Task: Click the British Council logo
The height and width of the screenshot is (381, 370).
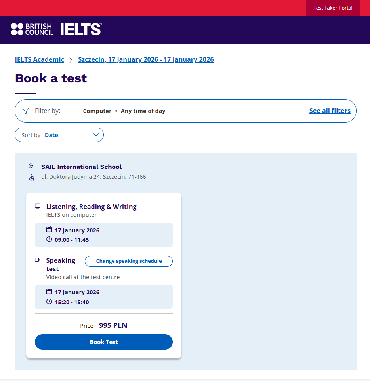Action: 32,29
